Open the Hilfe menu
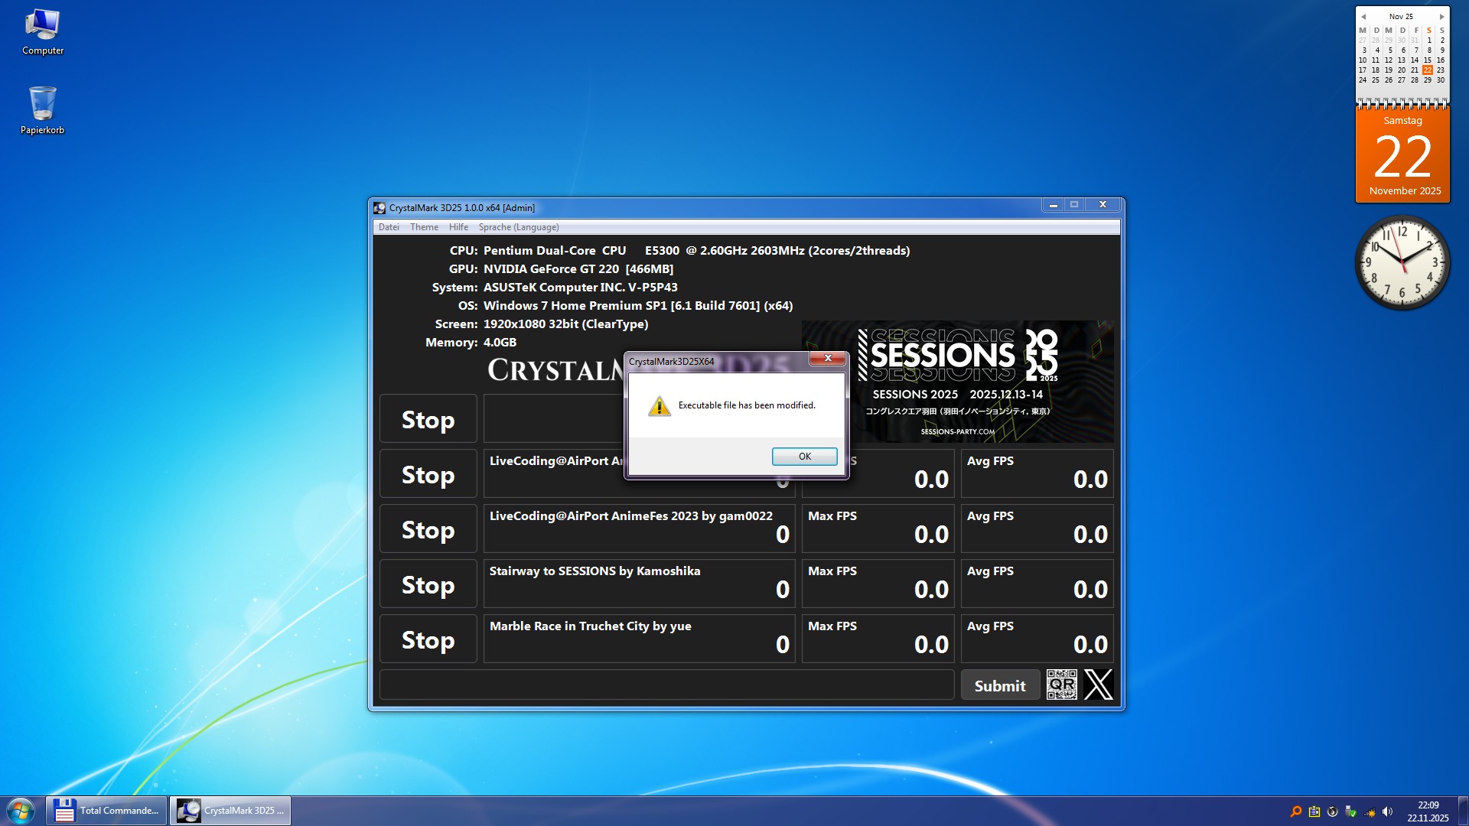Image resolution: width=1469 pixels, height=826 pixels. pos(458,227)
